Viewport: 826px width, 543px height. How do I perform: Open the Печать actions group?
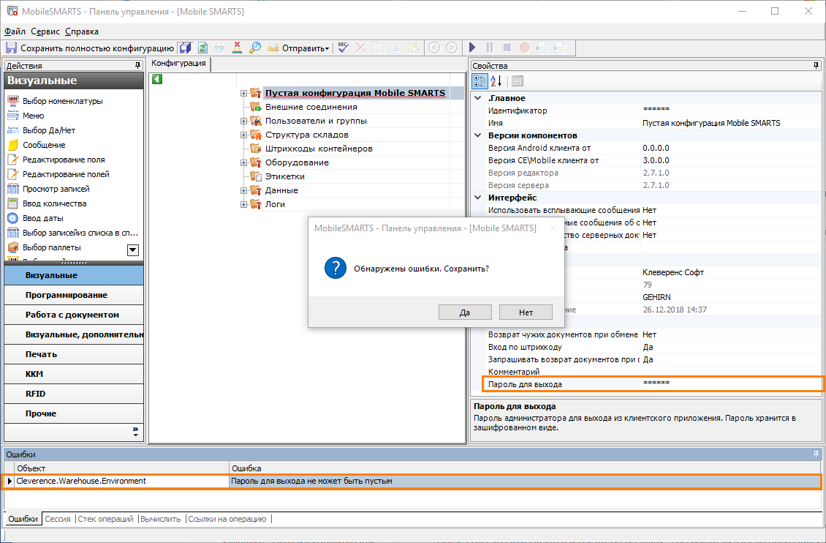pos(74,354)
